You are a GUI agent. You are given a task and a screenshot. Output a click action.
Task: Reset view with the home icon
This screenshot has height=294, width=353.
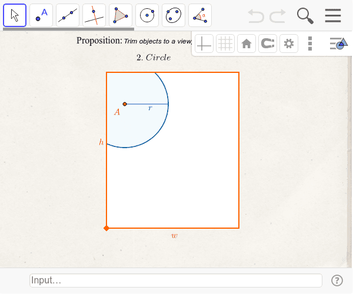coord(247,44)
